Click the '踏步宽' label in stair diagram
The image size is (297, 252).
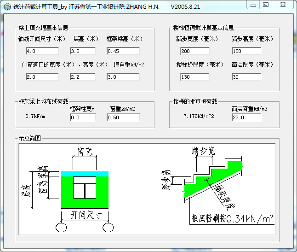pyautogui.click(x=204, y=151)
